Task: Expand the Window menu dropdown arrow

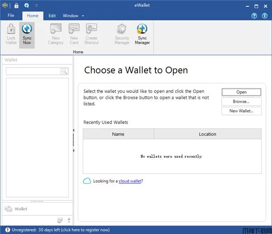Action: (x=83, y=16)
